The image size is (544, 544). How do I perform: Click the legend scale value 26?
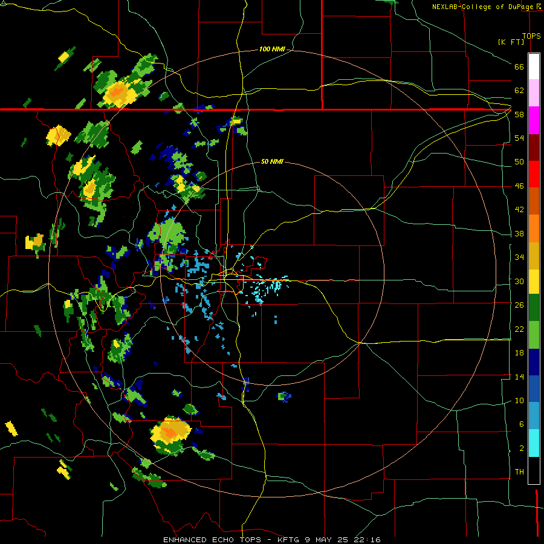[519, 305]
